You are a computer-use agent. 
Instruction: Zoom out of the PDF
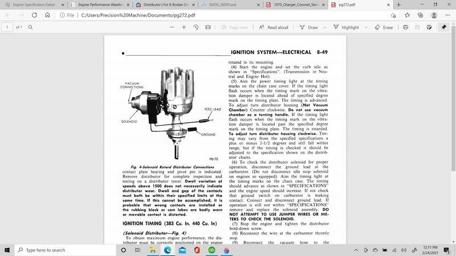click(x=172, y=27)
